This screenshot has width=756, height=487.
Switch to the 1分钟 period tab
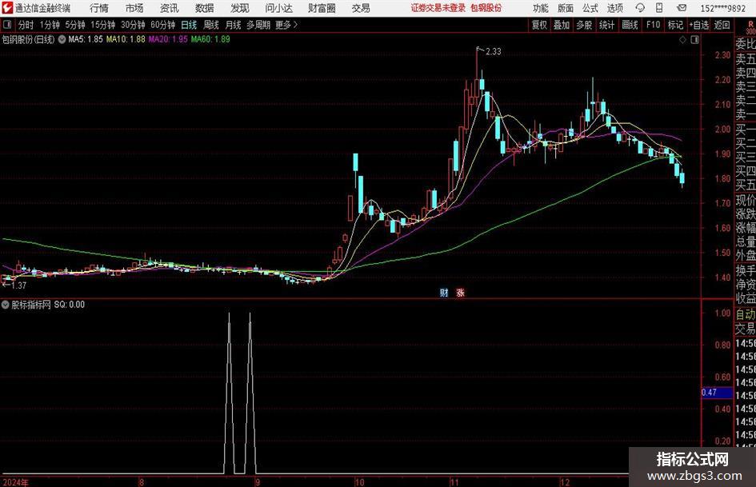pos(50,25)
